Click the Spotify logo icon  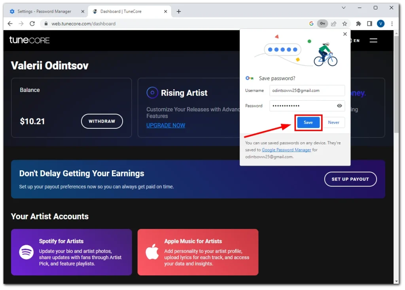click(26, 252)
